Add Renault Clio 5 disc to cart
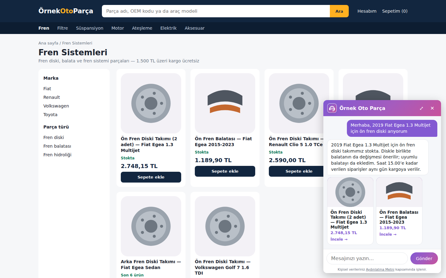Viewport: 446px width, 278px height. pos(296,171)
